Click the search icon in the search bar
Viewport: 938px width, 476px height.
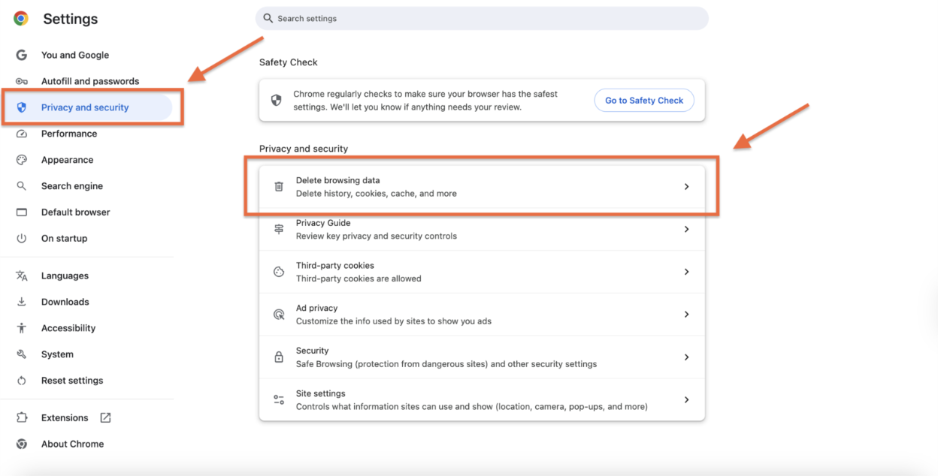pos(268,18)
